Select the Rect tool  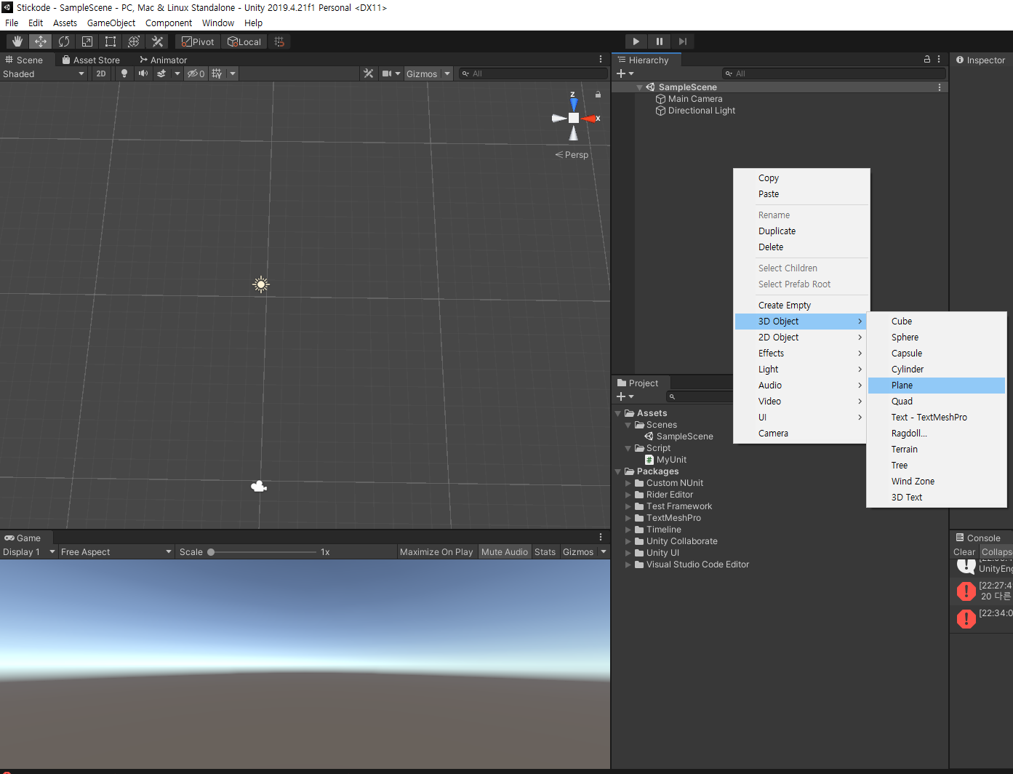111,41
